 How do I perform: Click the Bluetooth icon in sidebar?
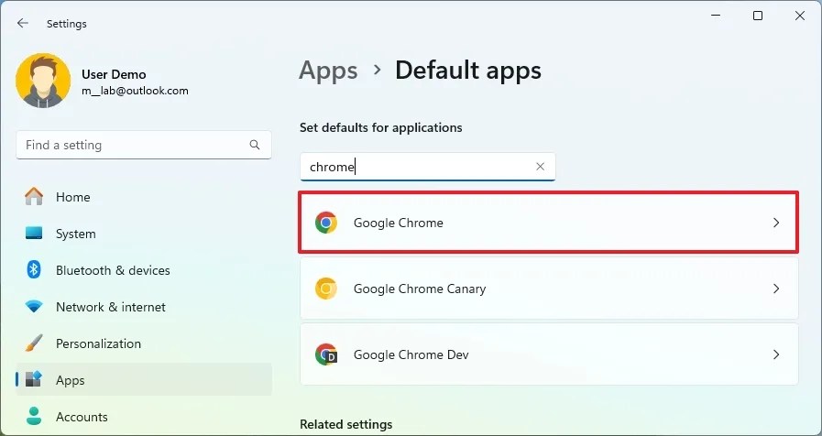(34, 270)
